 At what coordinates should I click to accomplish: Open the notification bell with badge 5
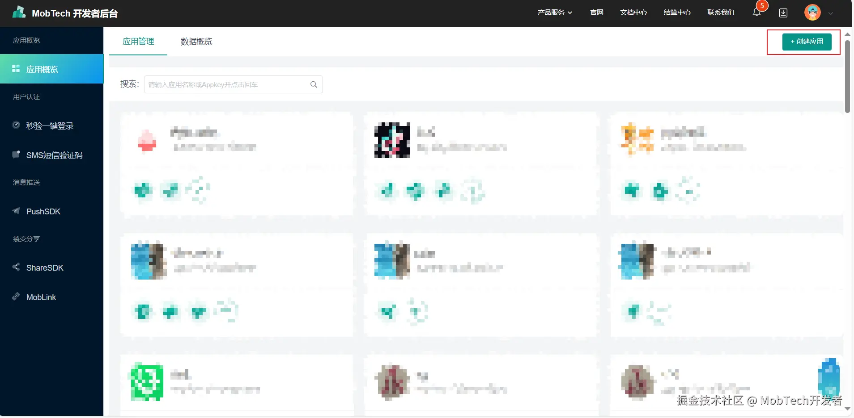click(757, 12)
